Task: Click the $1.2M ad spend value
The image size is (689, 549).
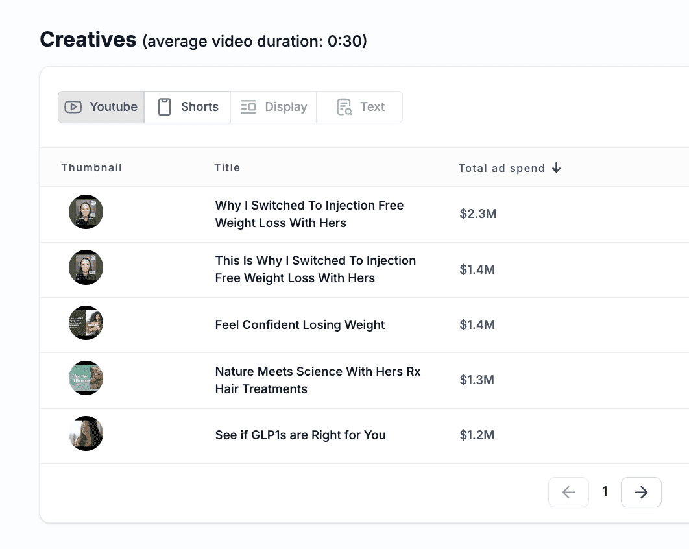Action: pyautogui.click(x=477, y=435)
